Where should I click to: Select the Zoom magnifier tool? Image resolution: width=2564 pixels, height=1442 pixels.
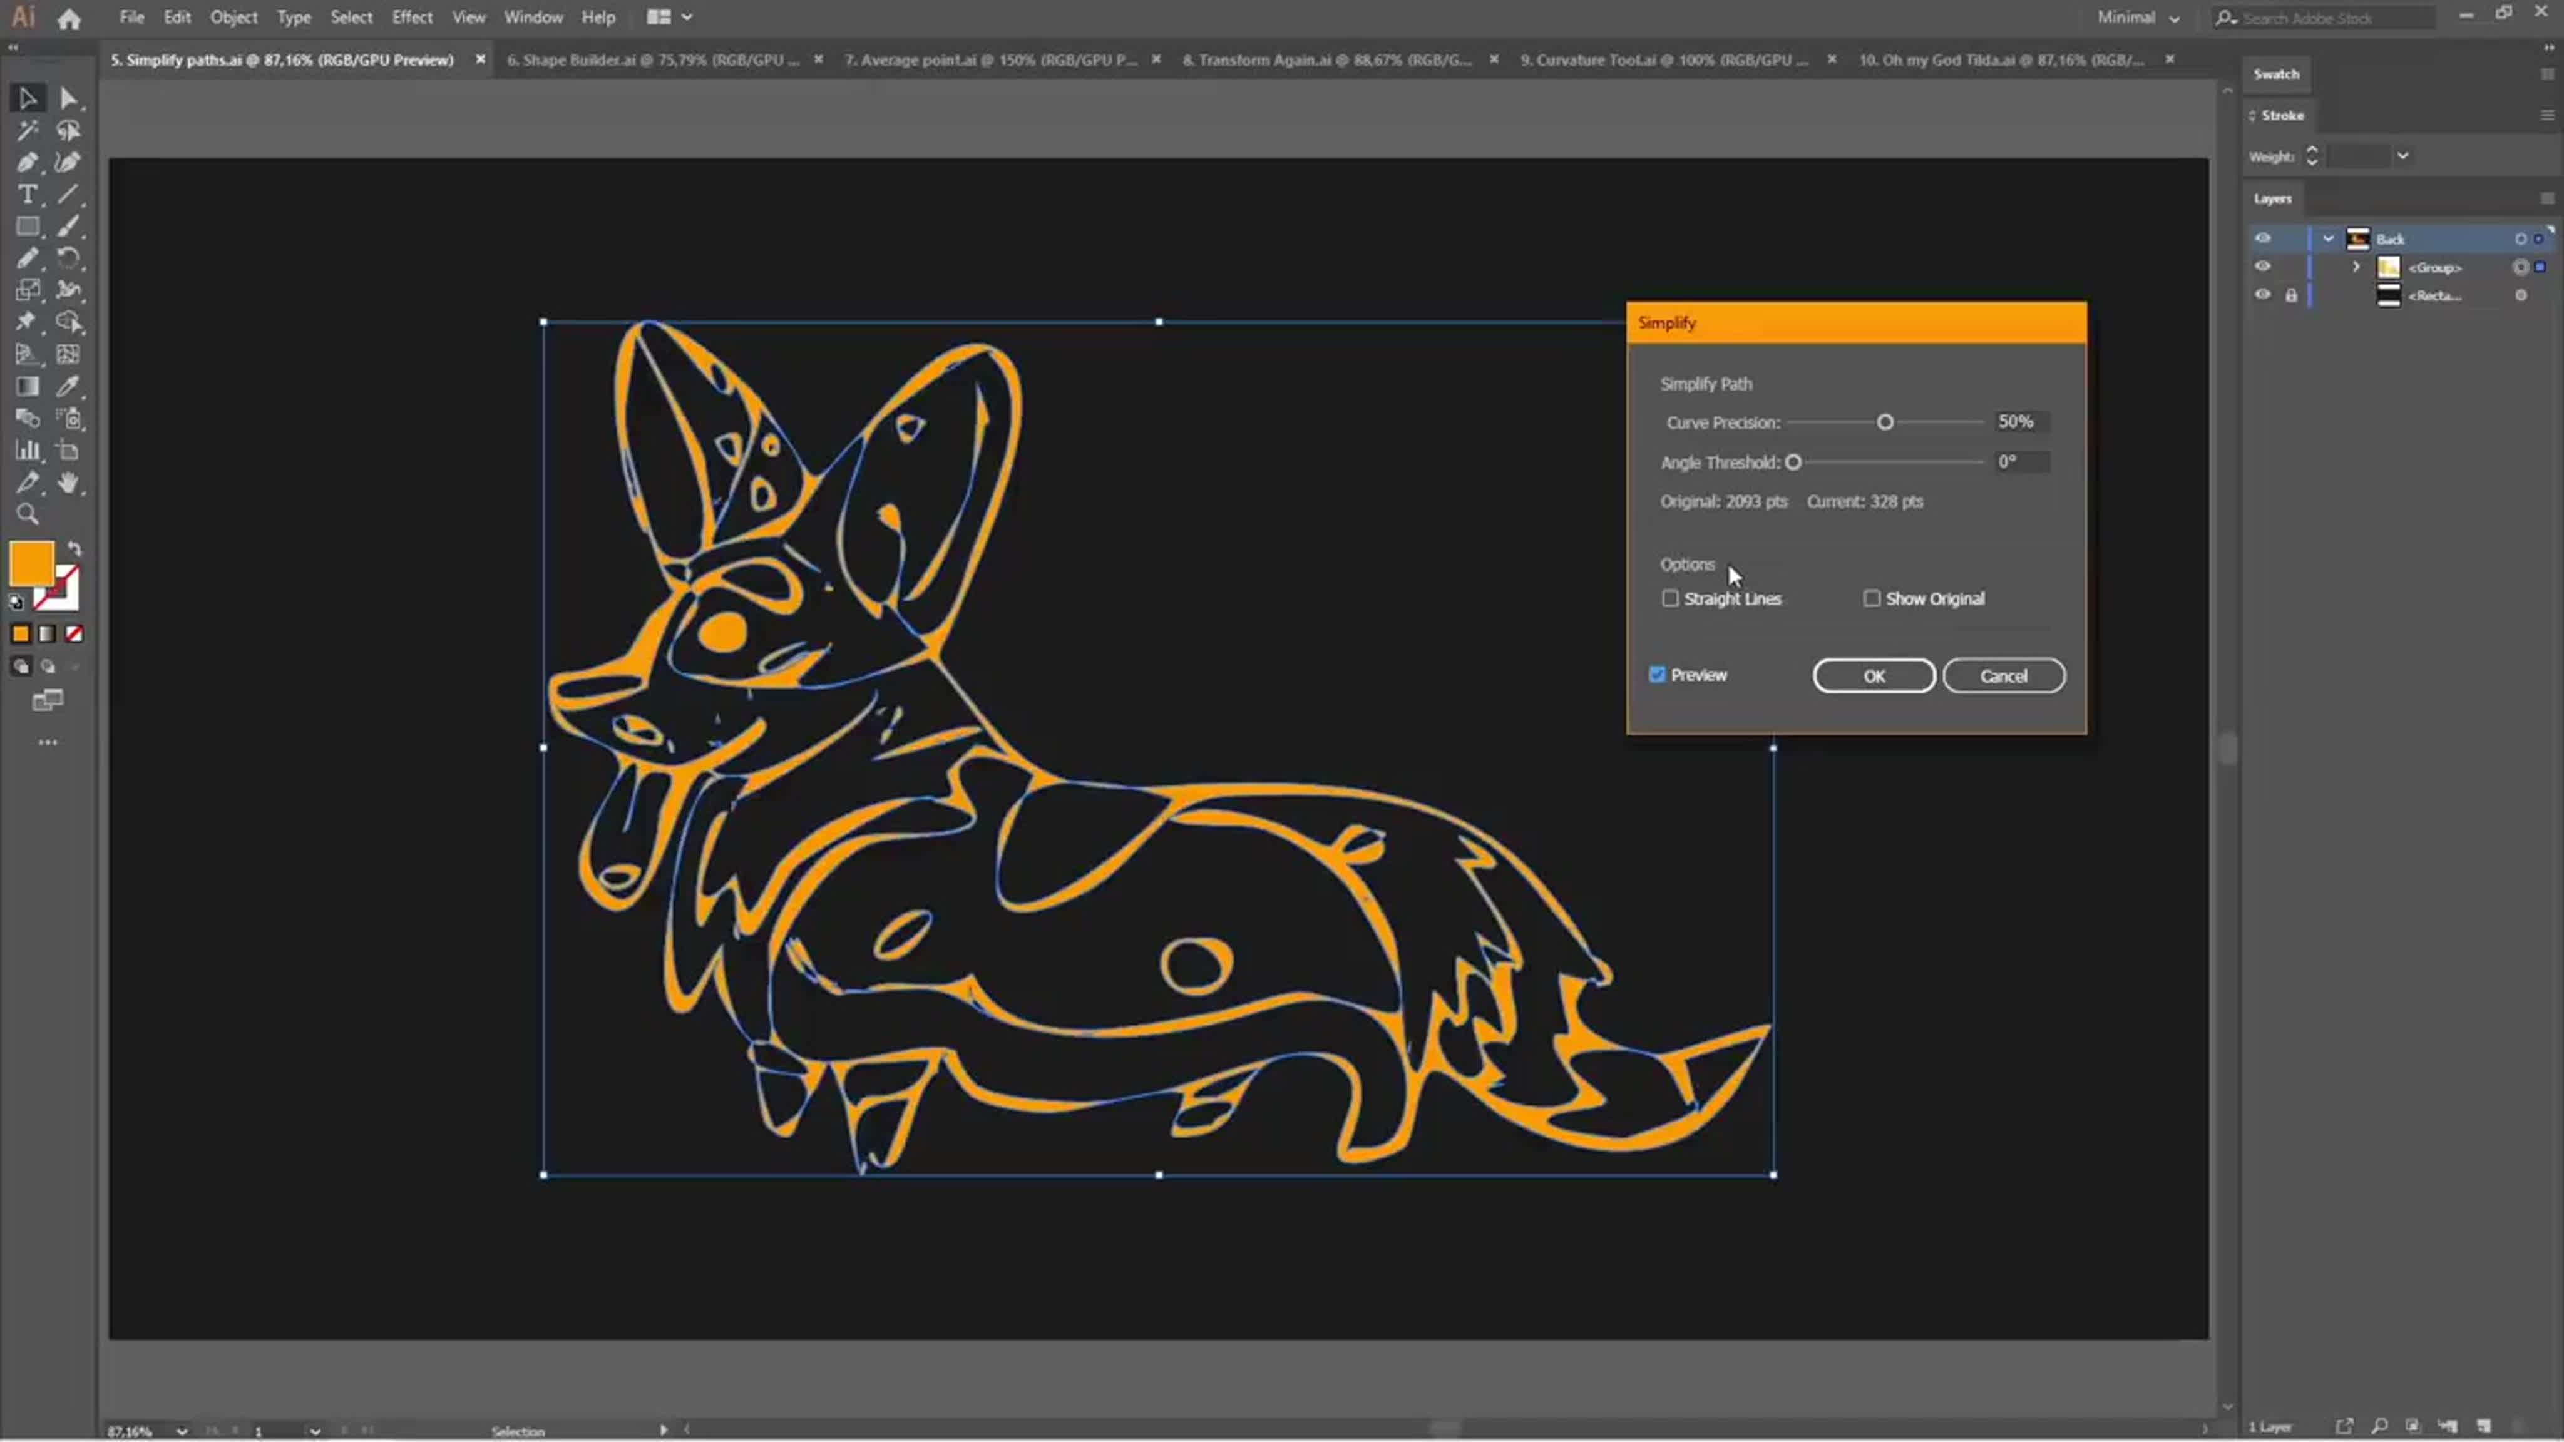[27, 514]
